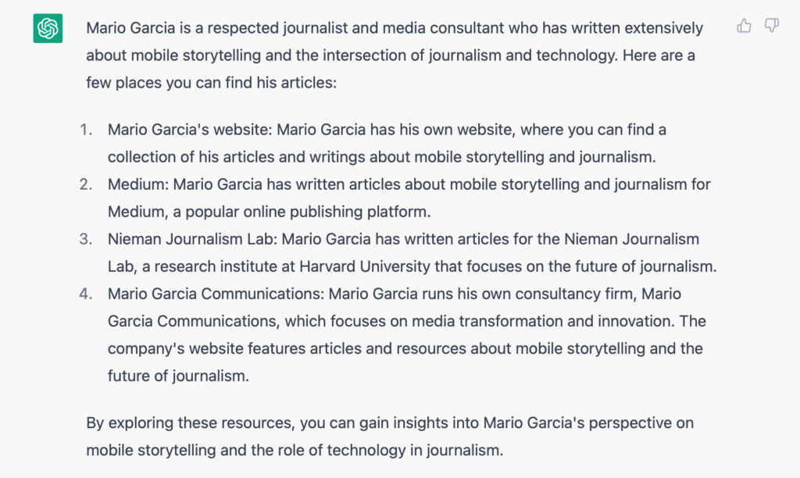The image size is (800, 478).
Task: Click the thumbs down feedback icon
Action: click(x=771, y=26)
